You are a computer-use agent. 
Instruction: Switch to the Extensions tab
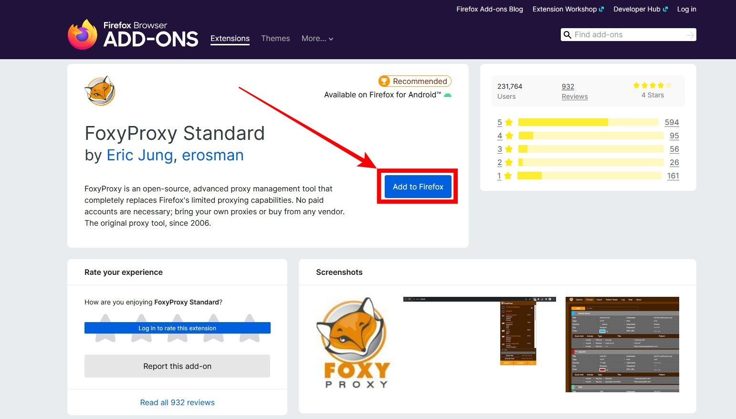click(230, 38)
